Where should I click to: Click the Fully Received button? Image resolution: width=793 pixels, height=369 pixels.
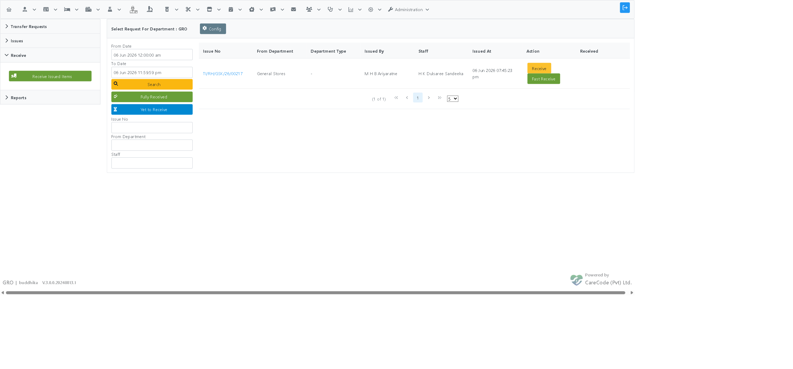click(x=152, y=97)
